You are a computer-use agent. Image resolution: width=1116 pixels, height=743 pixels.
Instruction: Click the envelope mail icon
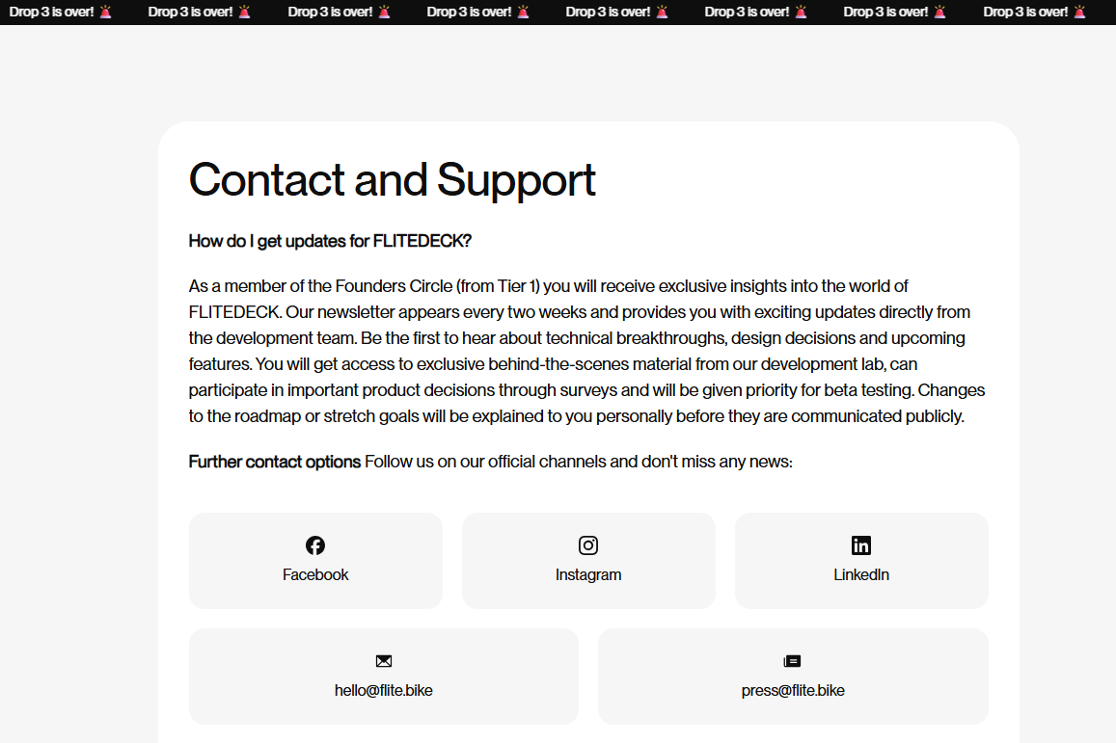pyautogui.click(x=384, y=661)
